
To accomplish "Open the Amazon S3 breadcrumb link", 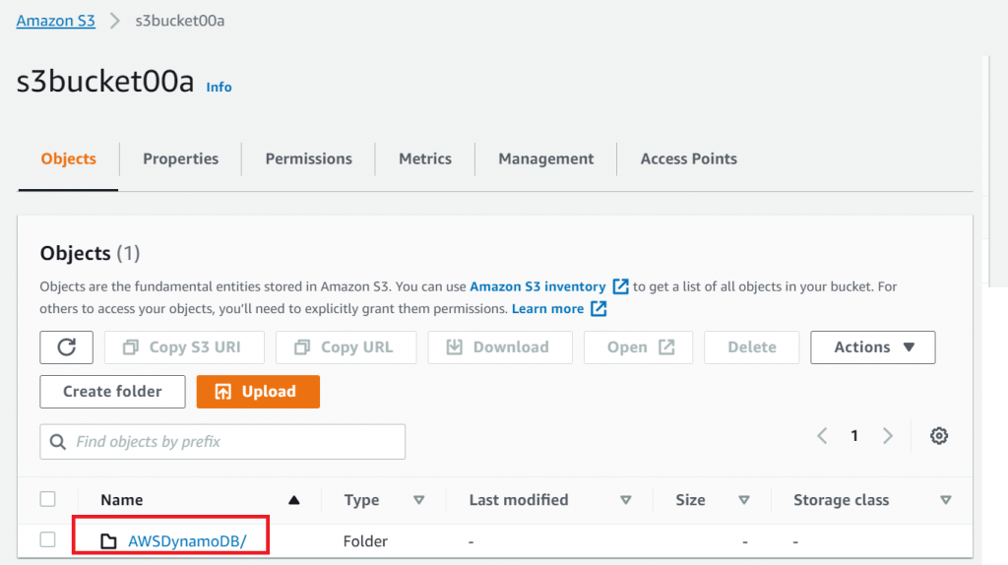I will [56, 21].
